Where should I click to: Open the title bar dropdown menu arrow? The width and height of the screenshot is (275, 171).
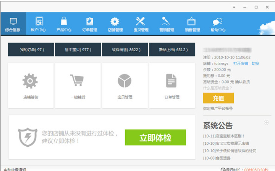234,7
